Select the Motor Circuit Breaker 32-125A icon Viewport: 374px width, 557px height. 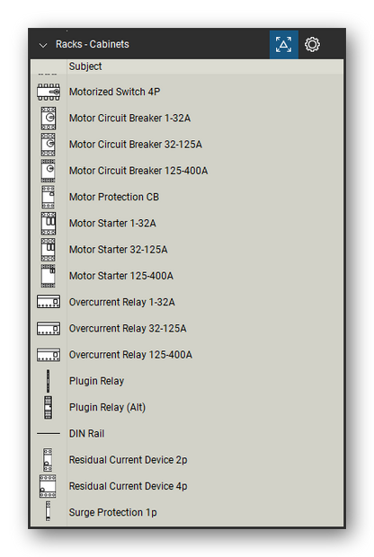point(49,145)
